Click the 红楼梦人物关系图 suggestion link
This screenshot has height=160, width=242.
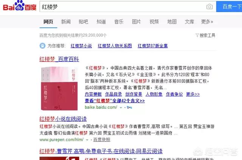[115, 46]
